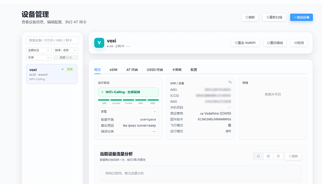The image size is (322, 184).
Task: Select the 周 week range toggle
Action: click(x=268, y=156)
